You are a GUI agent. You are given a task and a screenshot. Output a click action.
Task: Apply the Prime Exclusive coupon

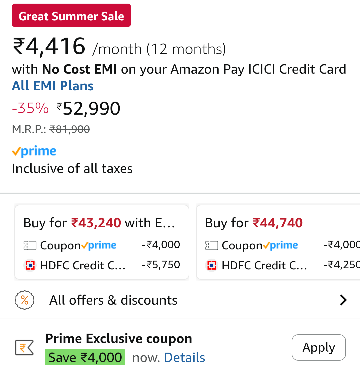pyautogui.click(x=319, y=347)
